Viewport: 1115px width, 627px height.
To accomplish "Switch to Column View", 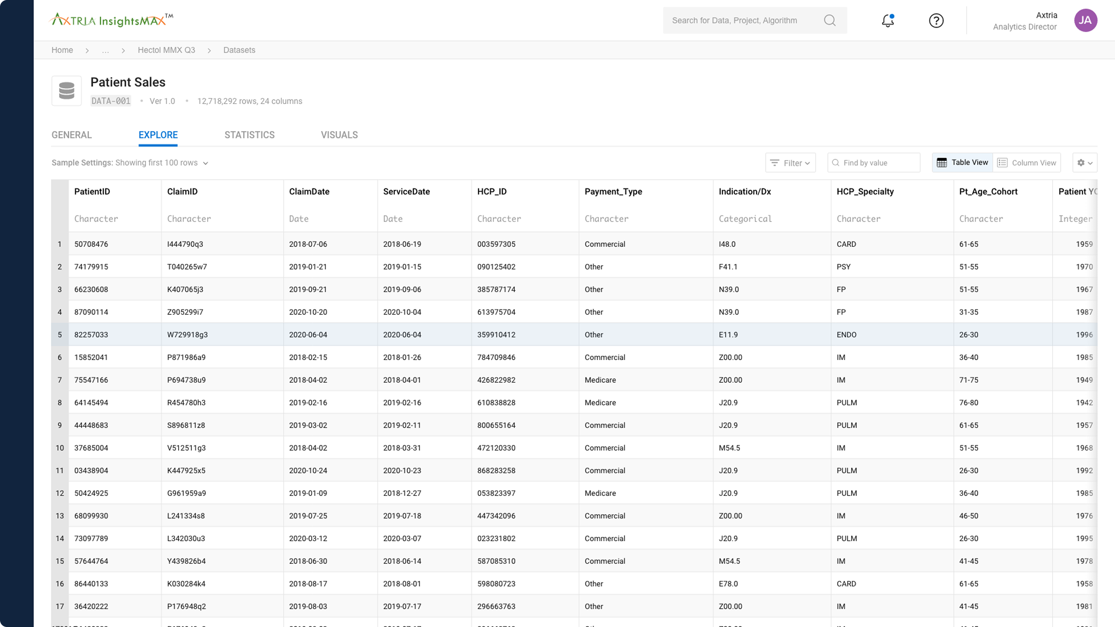I will click(1027, 162).
